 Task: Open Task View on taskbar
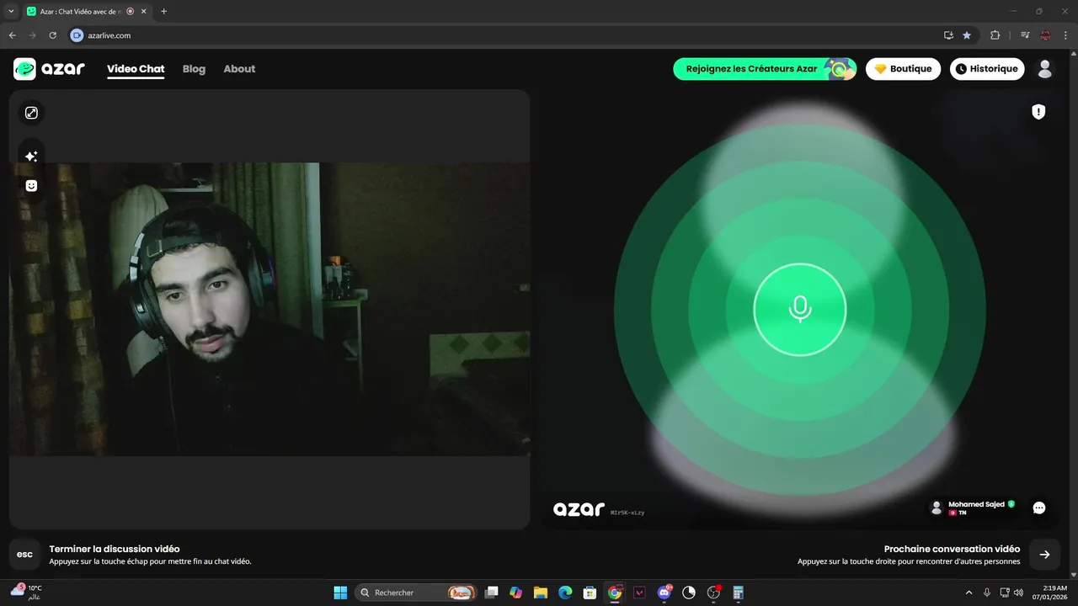click(x=492, y=593)
